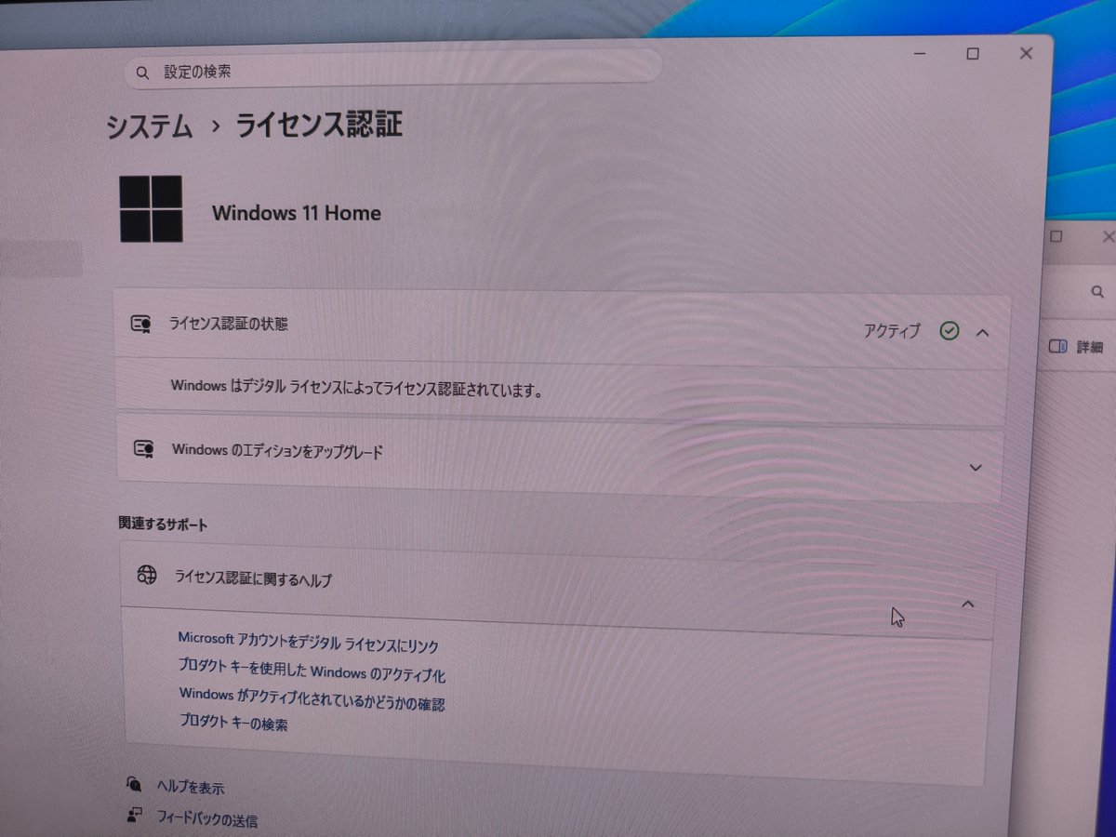The image size is (1116, 837).
Task: Open the フィードバックの送信 link
Action: (x=206, y=820)
